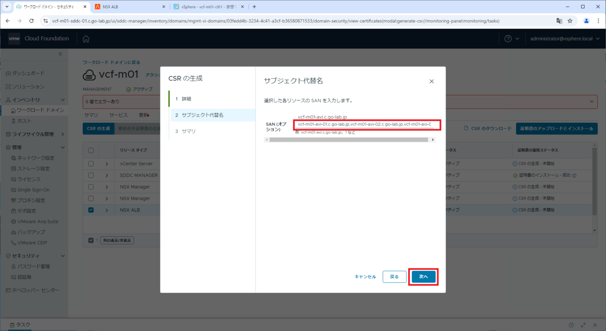Screen dimensions: 606x331
Task: Click the ソリューション icon in sidebar
Action: [8, 87]
